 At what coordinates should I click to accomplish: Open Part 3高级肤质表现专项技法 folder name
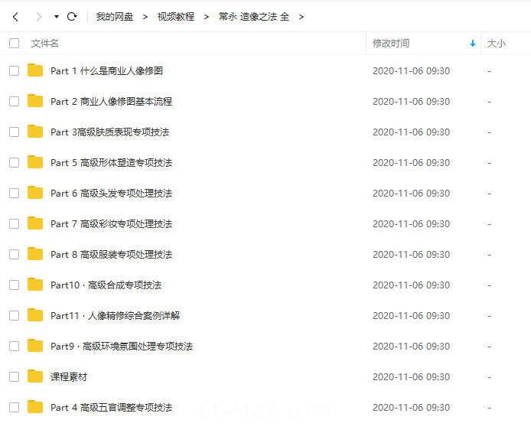[x=109, y=132]
